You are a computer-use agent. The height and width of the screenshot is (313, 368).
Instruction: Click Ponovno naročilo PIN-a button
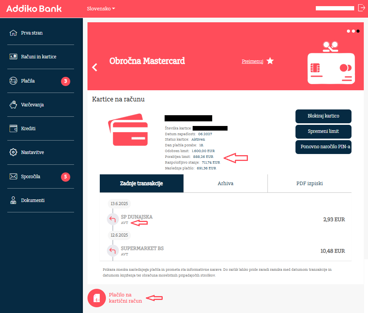pyautogui.click(x=323, y=147)
